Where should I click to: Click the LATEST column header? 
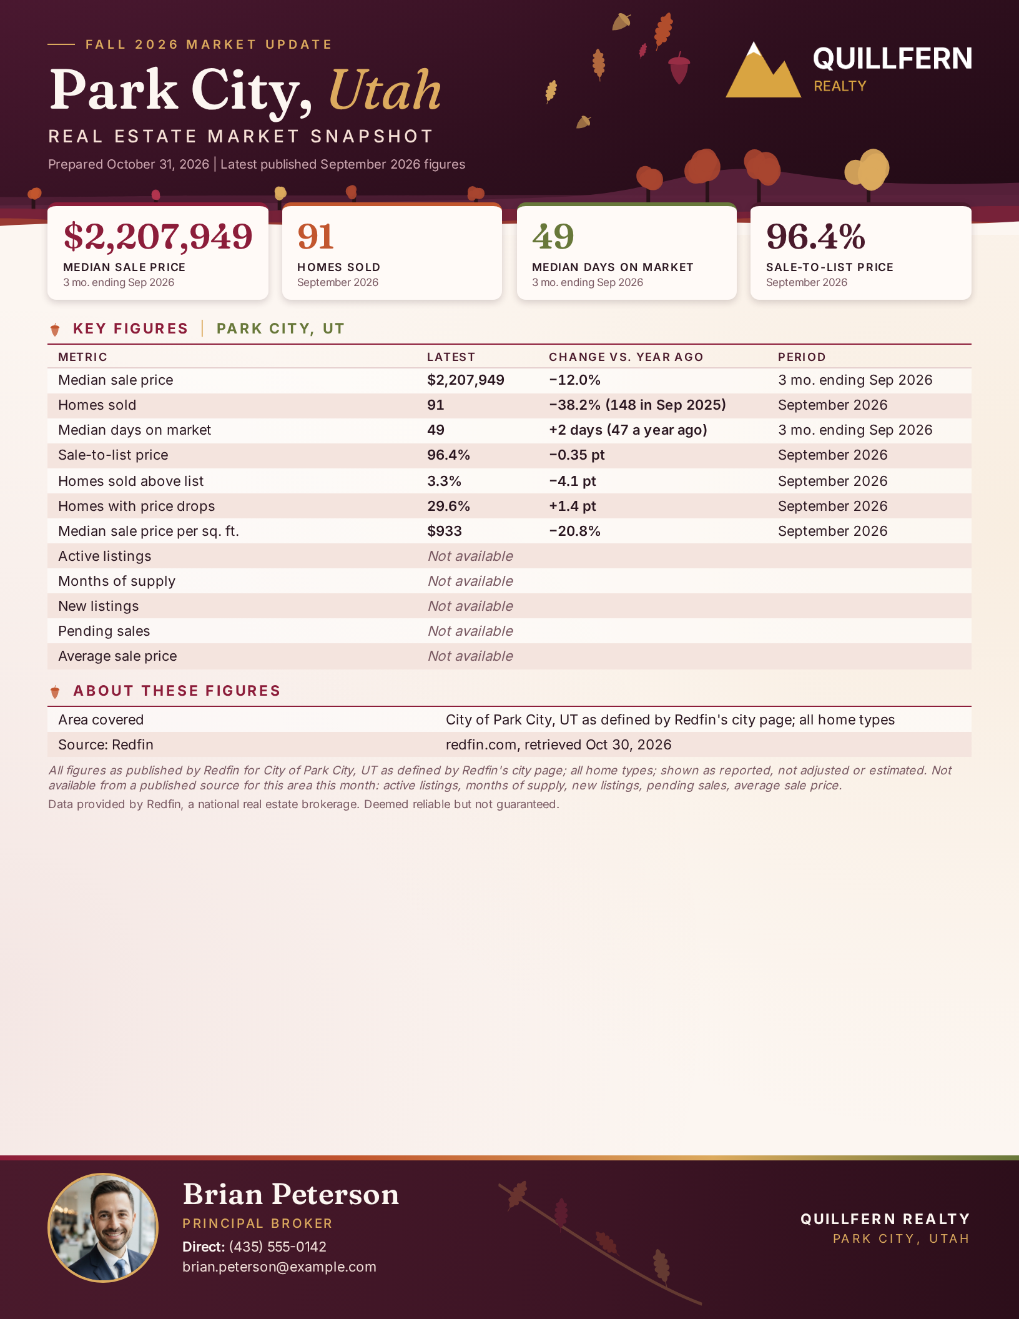(x=451, y=357)
